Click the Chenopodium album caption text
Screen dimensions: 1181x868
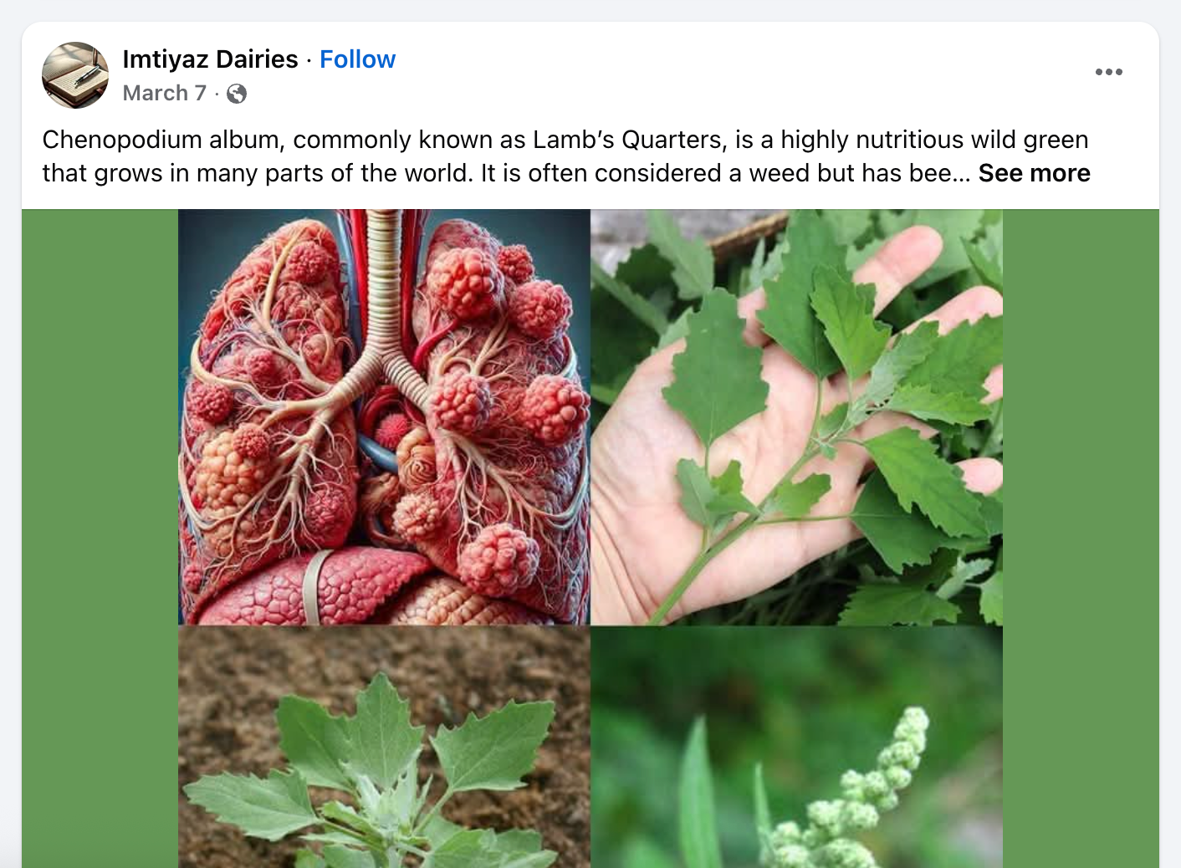(x=566, y=156)
